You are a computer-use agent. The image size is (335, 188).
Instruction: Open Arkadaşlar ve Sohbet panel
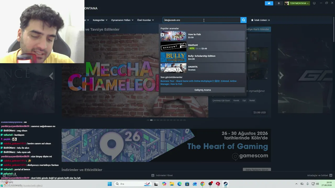click(x=320, y=175)
